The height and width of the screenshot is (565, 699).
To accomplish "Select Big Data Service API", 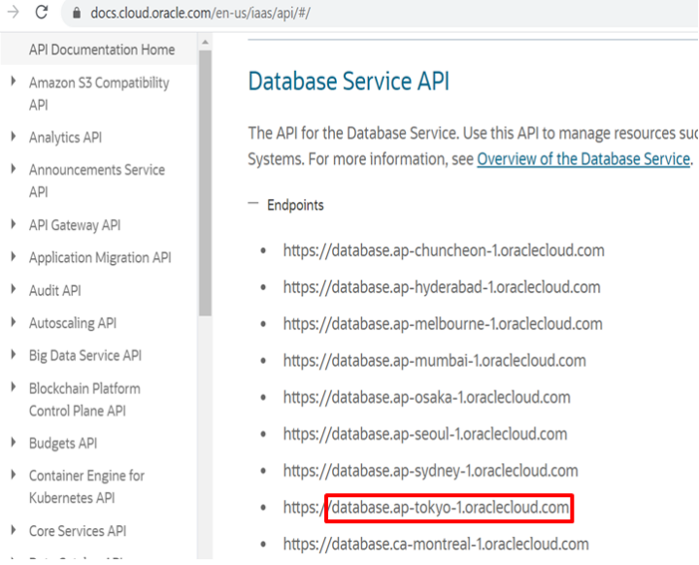I will point(85,355).
